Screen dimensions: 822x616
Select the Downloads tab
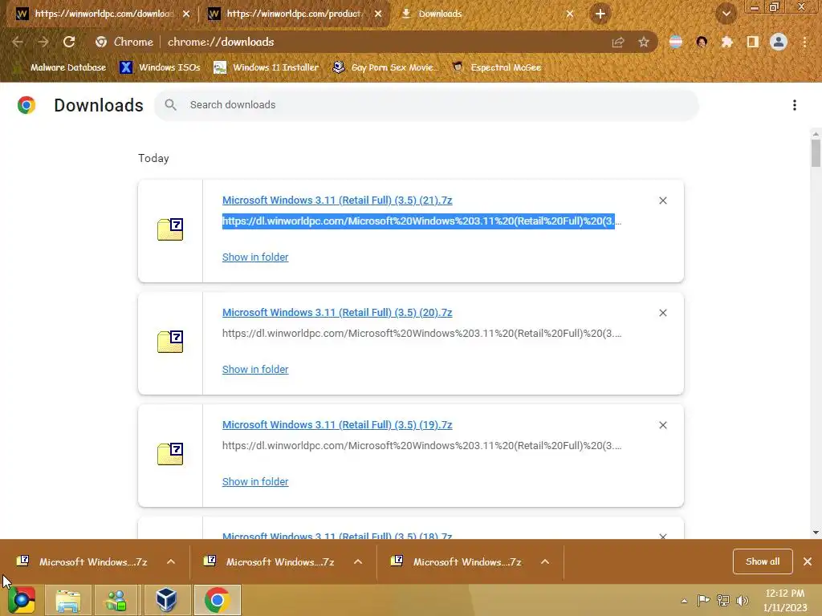click(440, 14)
